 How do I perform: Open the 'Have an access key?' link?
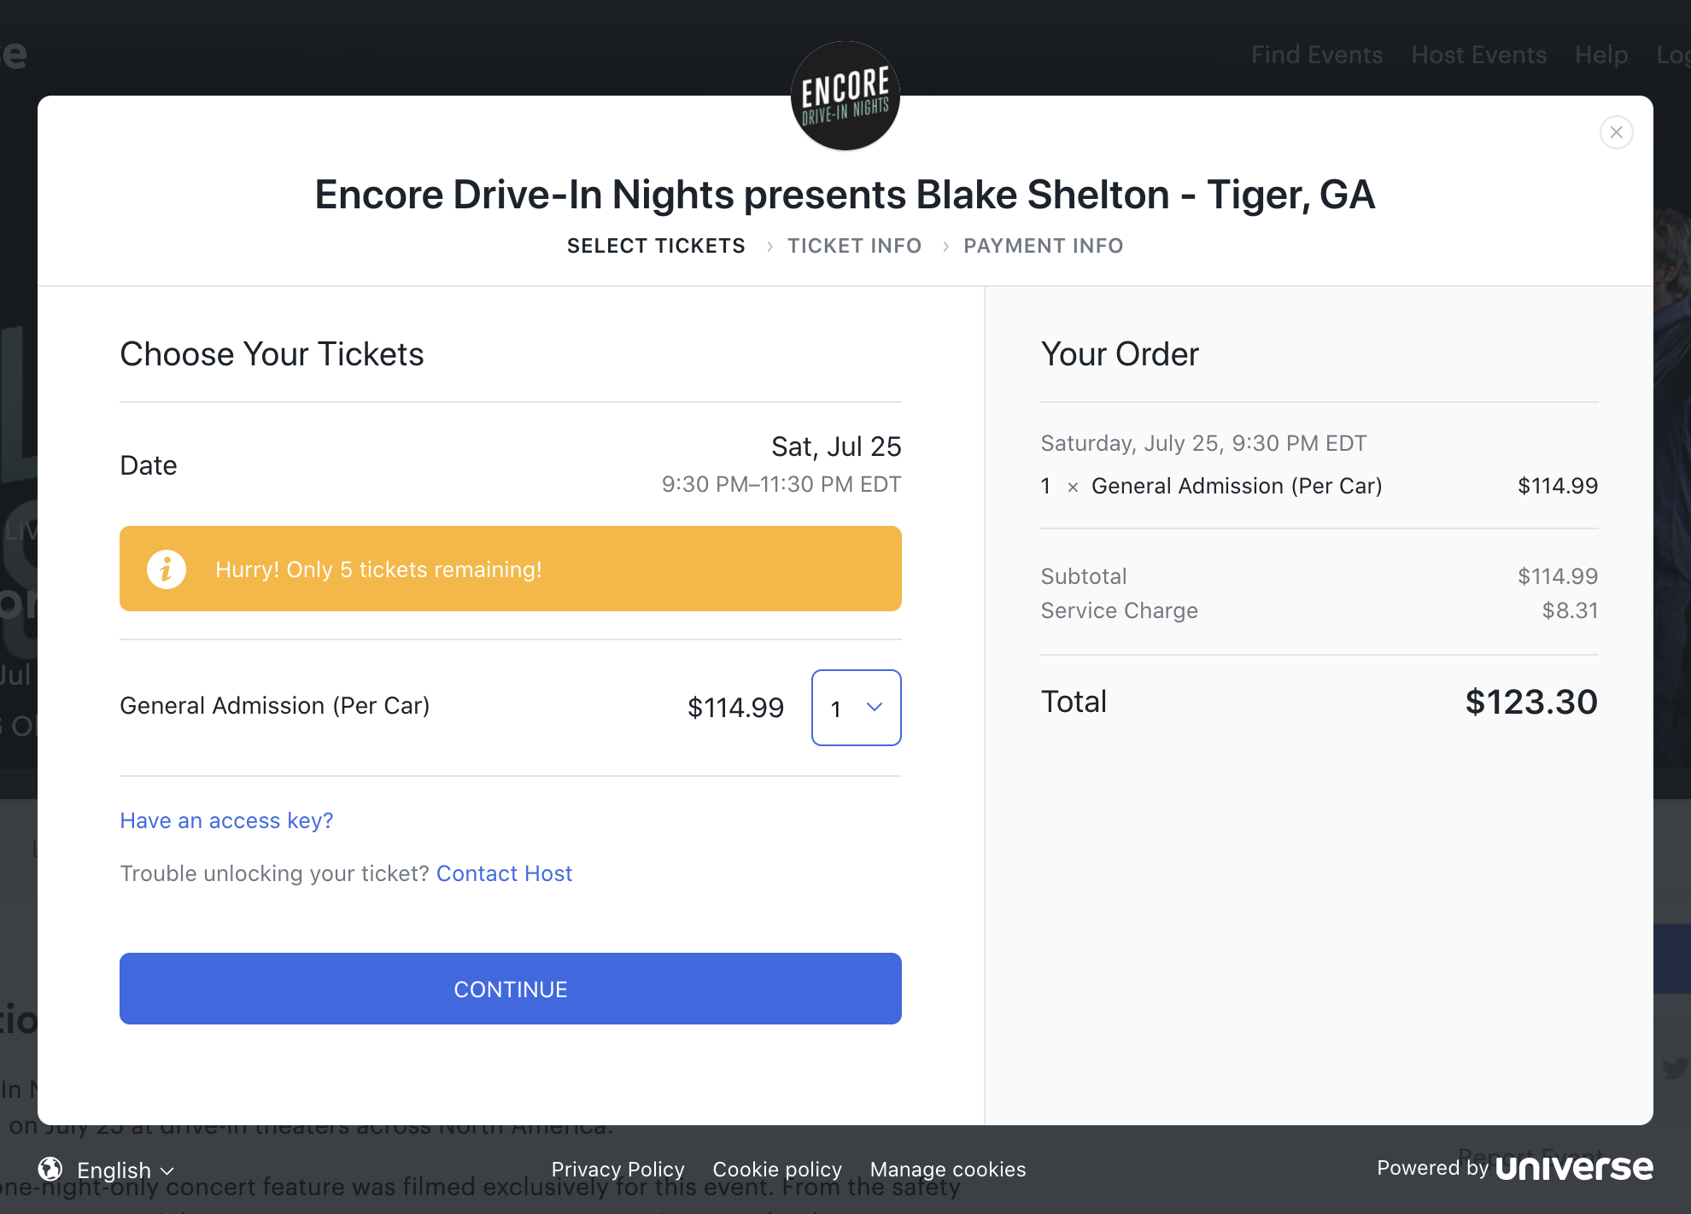click(x=226, y=820)
